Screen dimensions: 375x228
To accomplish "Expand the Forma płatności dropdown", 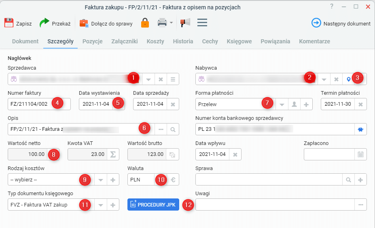I will click(x=282, y=104).
